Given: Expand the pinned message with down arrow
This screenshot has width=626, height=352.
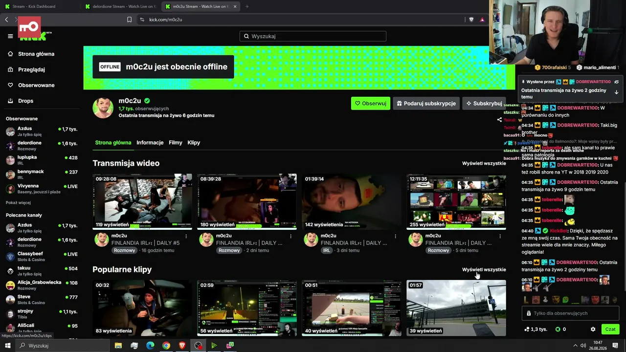Looking at the screenshot, I should click(617, 92).
